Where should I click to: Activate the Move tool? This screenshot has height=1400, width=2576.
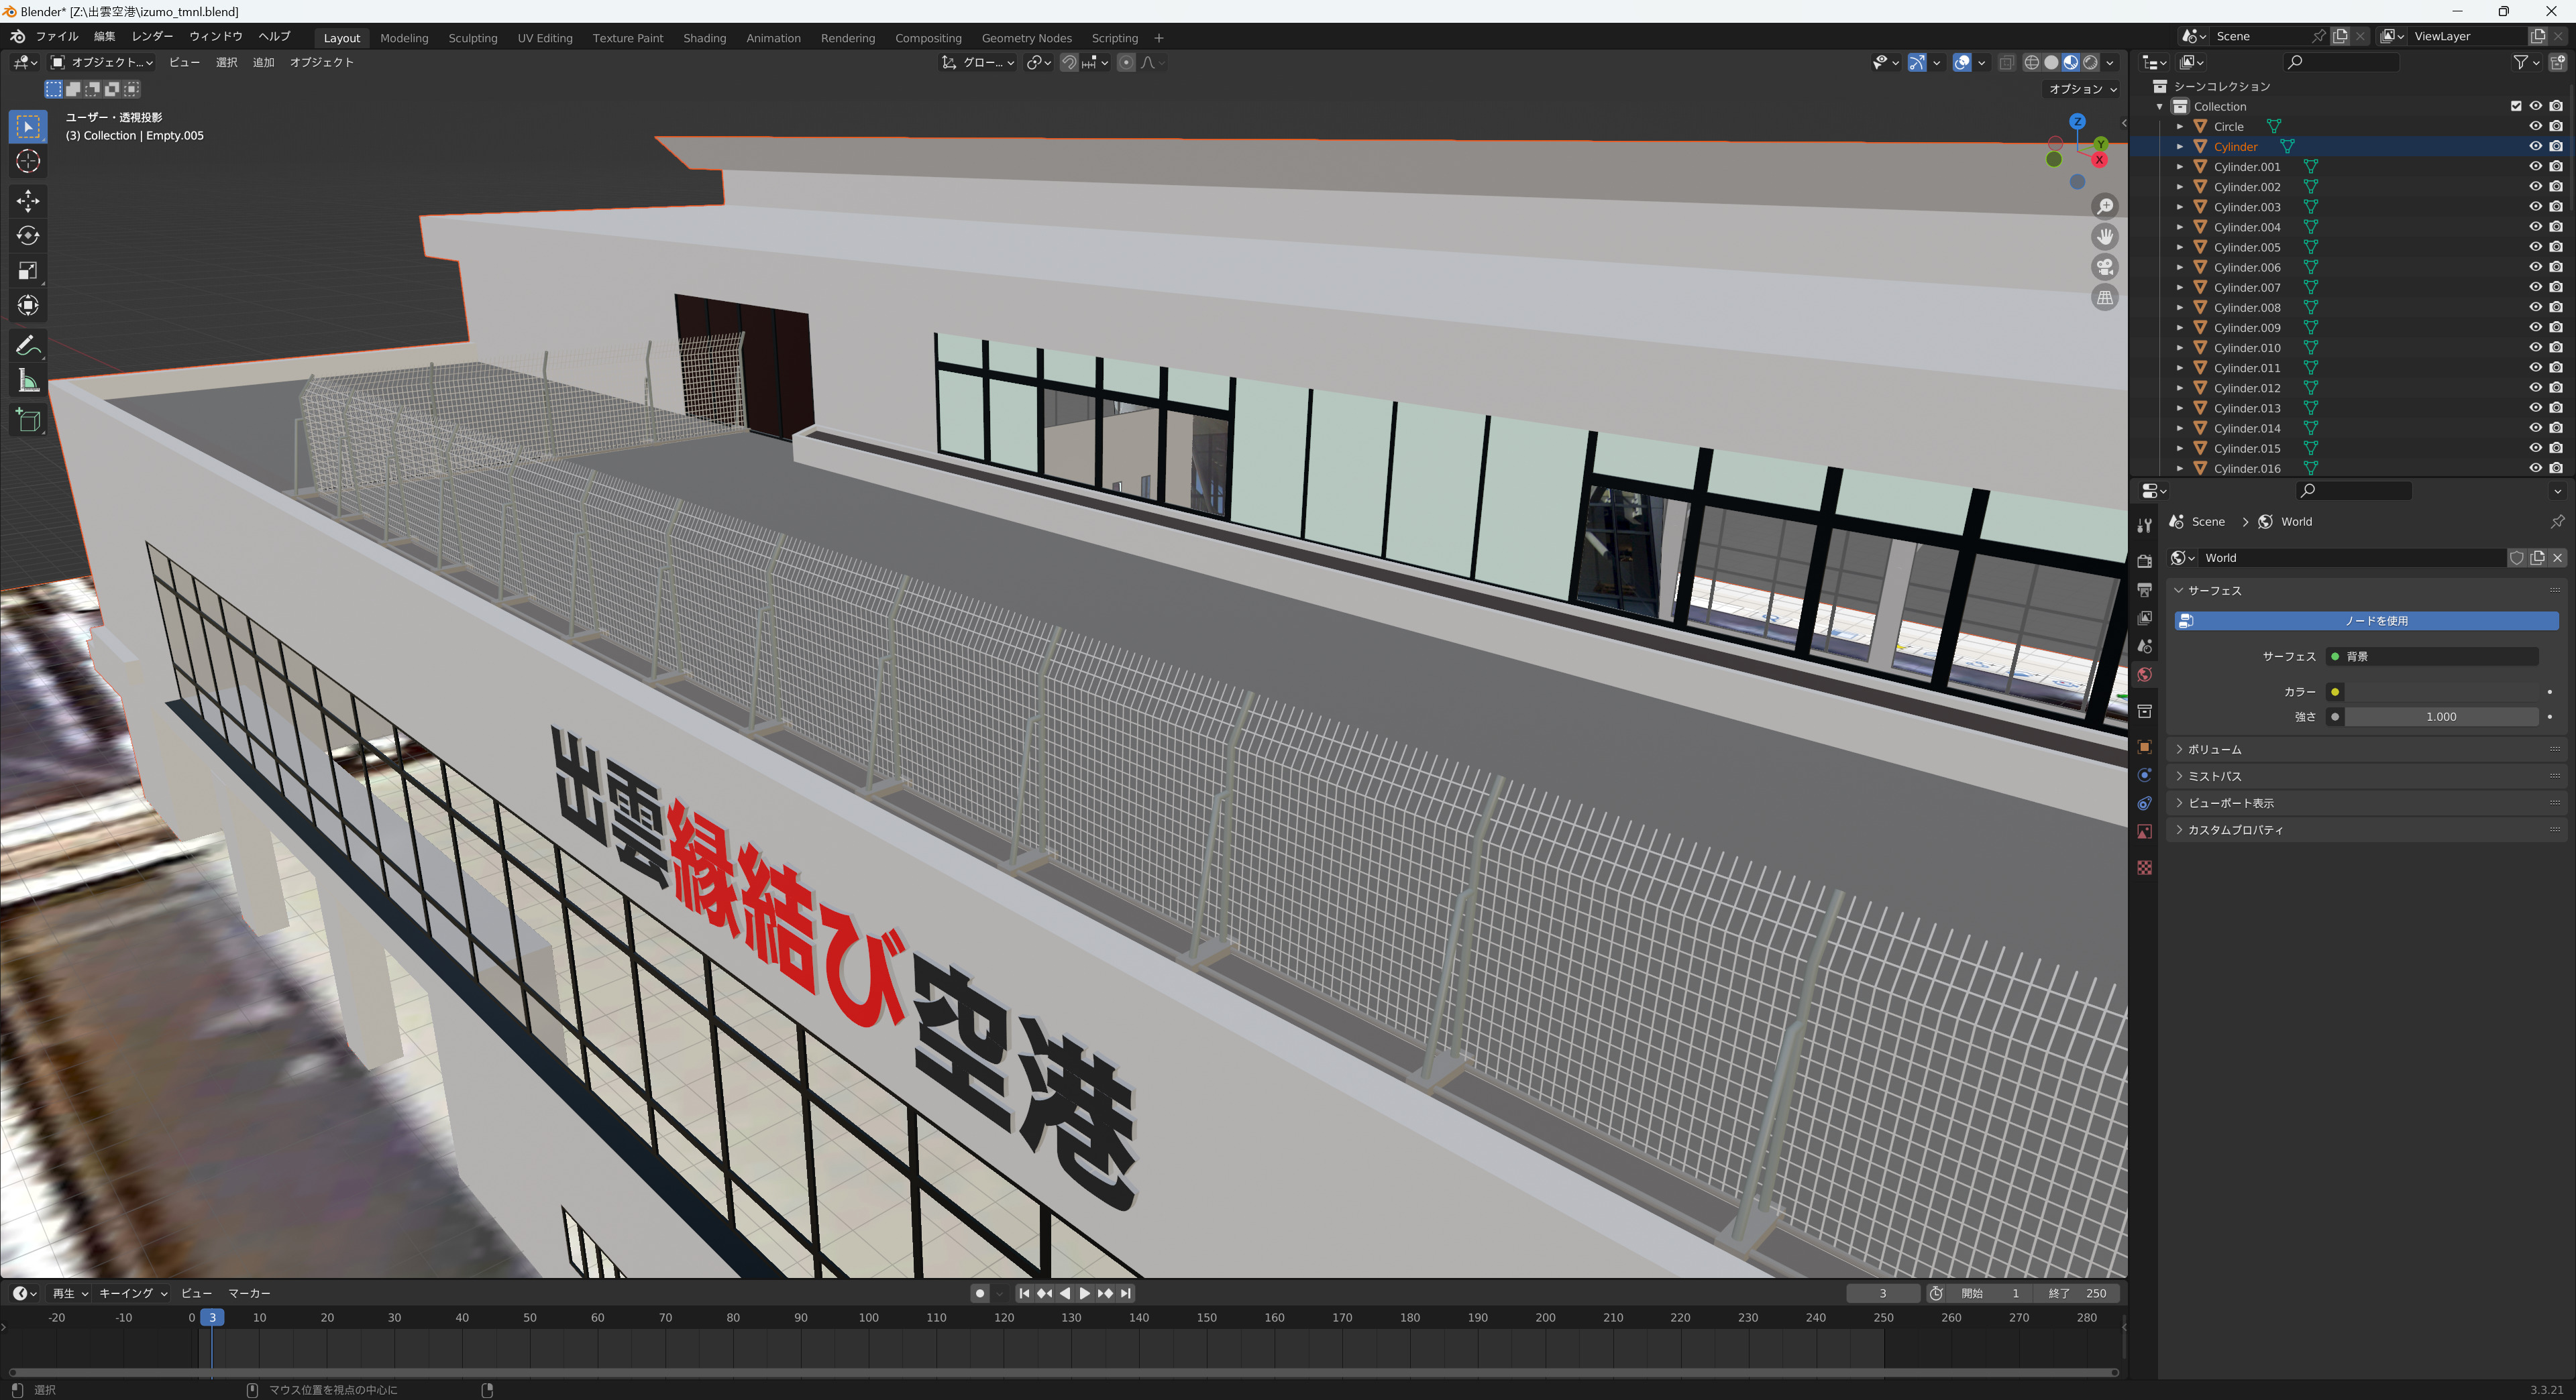point(28,201)
